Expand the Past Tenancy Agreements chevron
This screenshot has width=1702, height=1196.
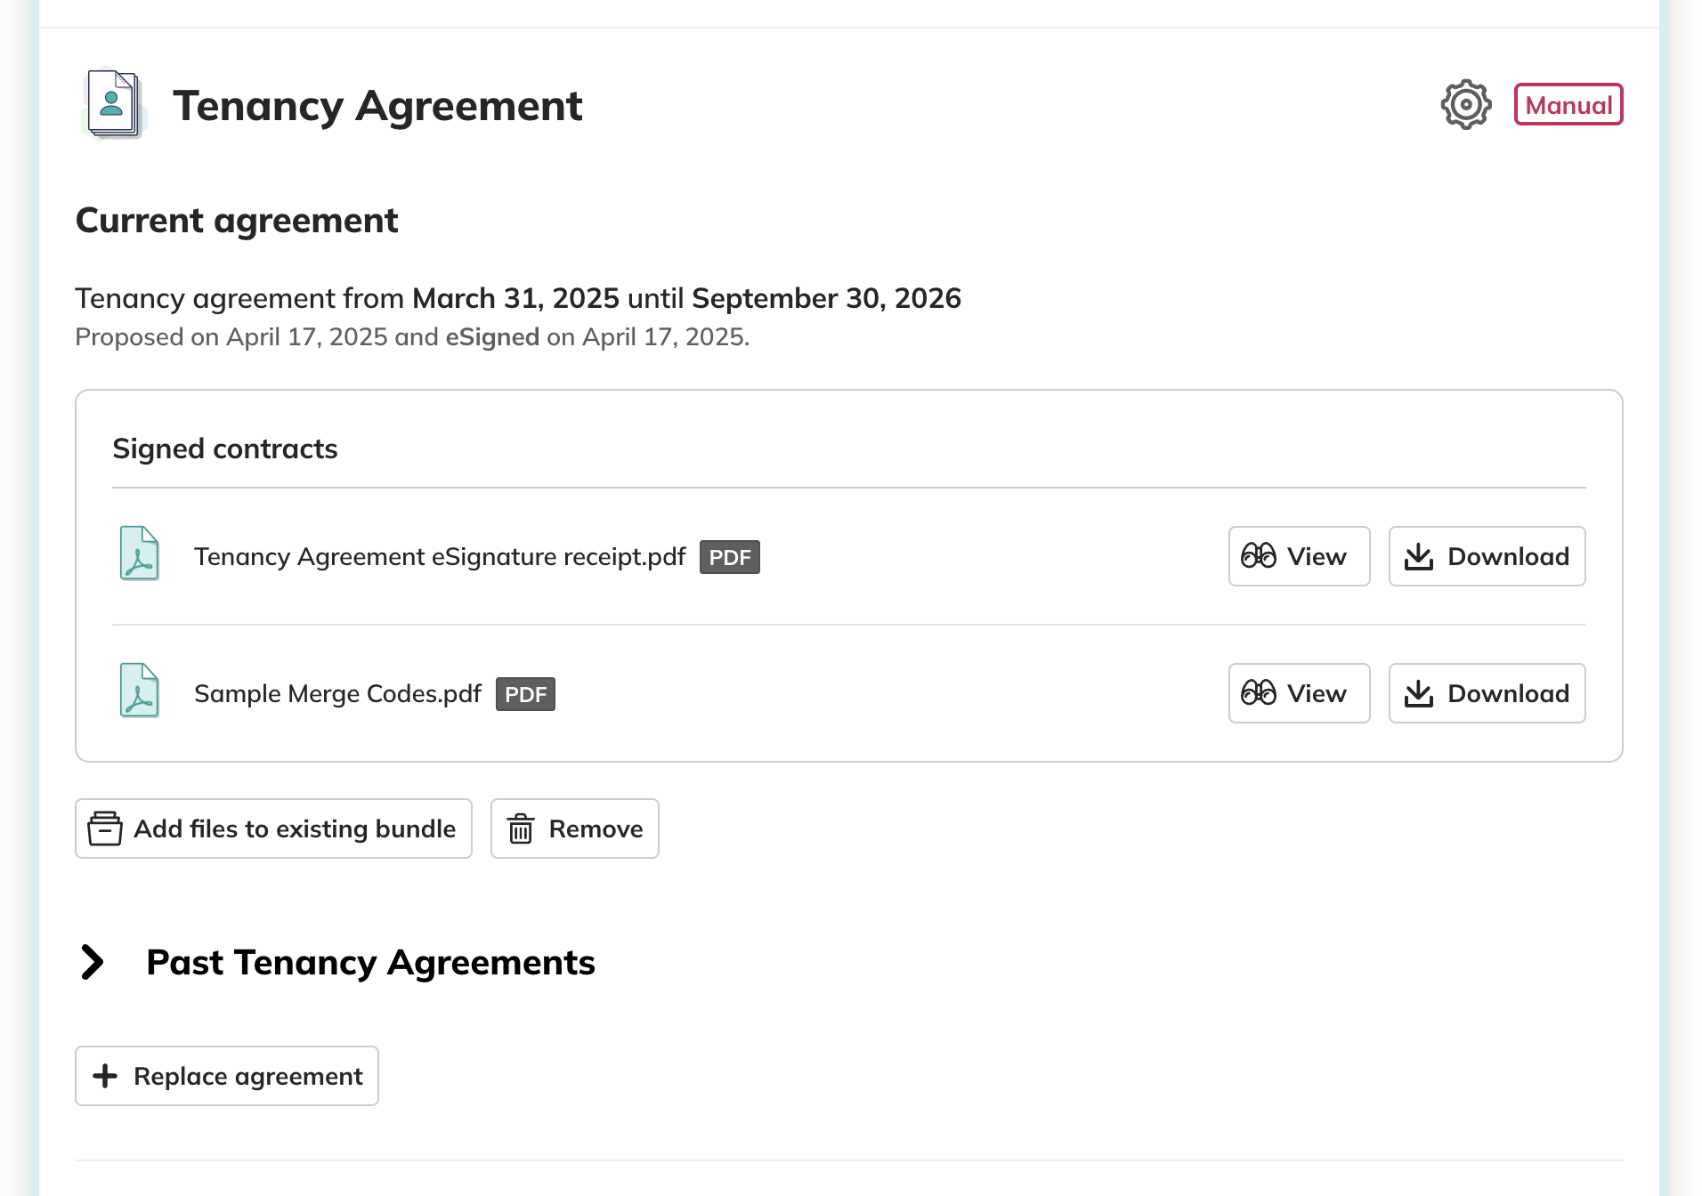pyautogui.click(x=93, y=962)
